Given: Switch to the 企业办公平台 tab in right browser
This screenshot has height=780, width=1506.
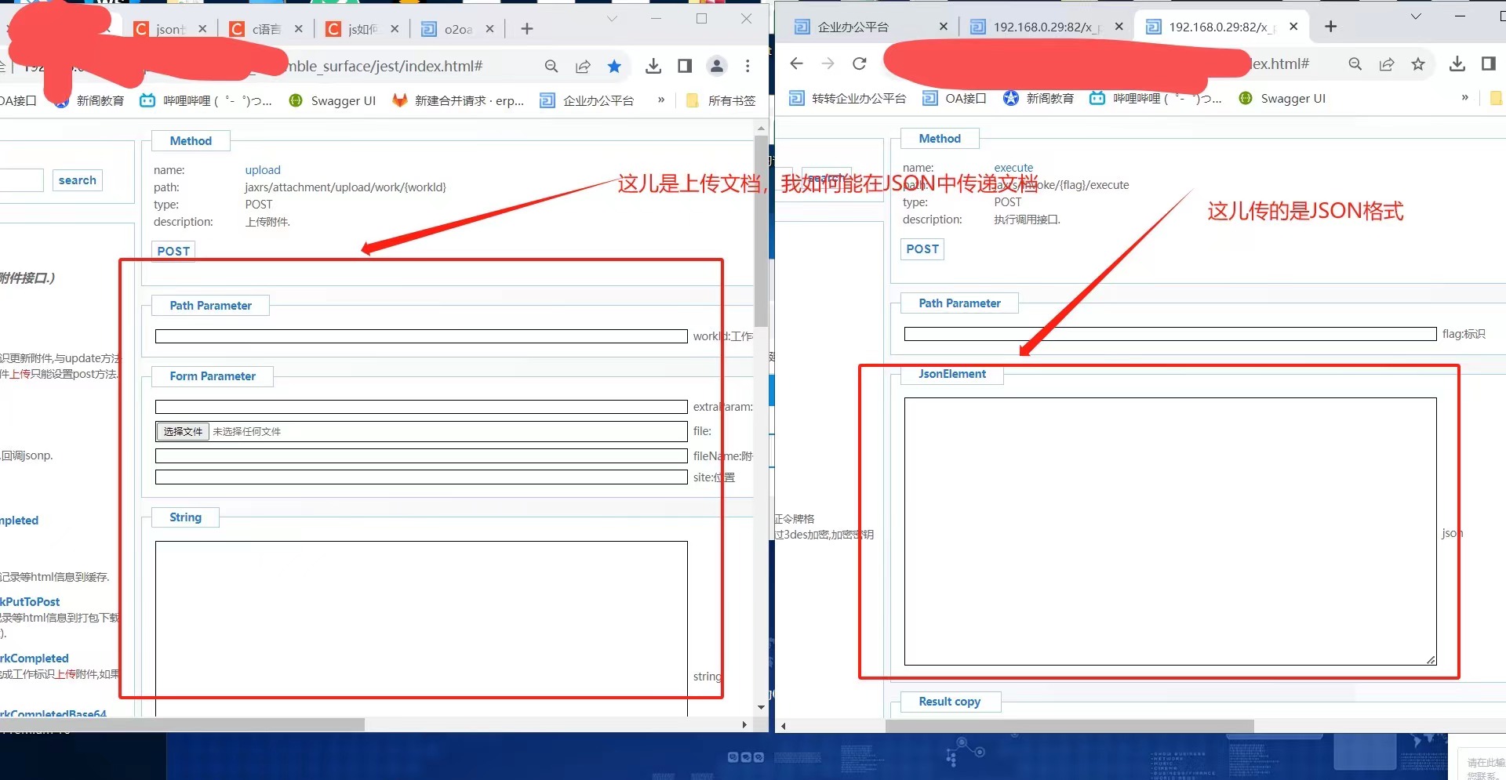Looking at the screenshot, I should click(x=871, y=27).
